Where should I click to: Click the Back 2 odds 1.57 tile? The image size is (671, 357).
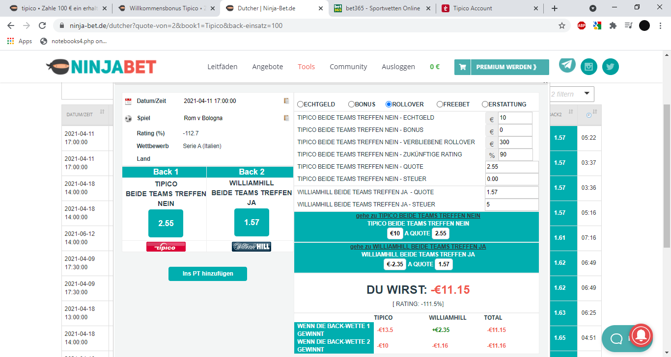tap(252, 222)
